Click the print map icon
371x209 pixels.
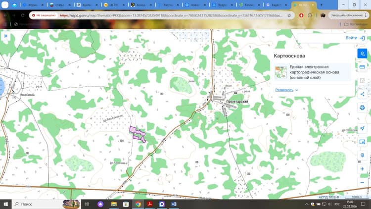(362, 107)
